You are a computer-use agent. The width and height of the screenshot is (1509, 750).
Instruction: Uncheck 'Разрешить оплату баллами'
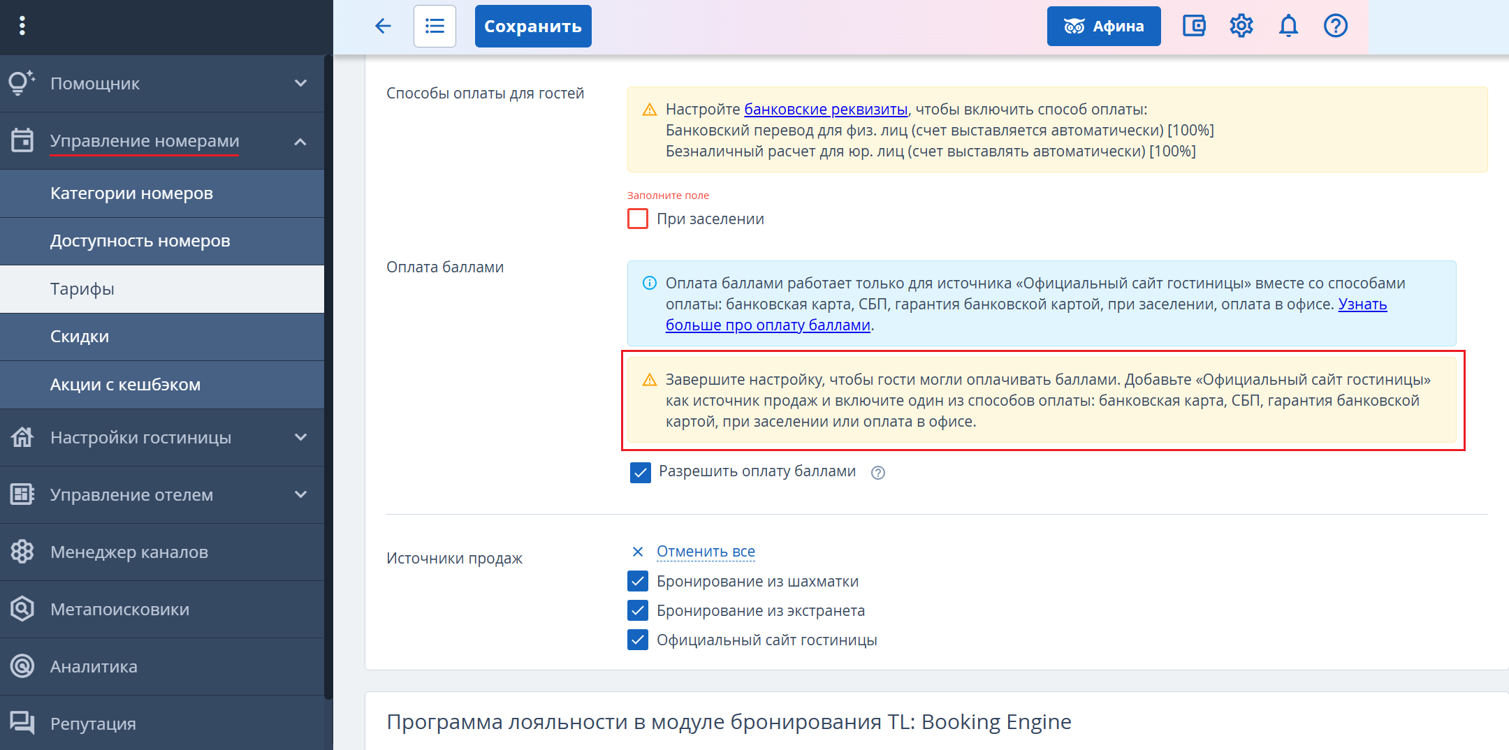tap(641, 473)
